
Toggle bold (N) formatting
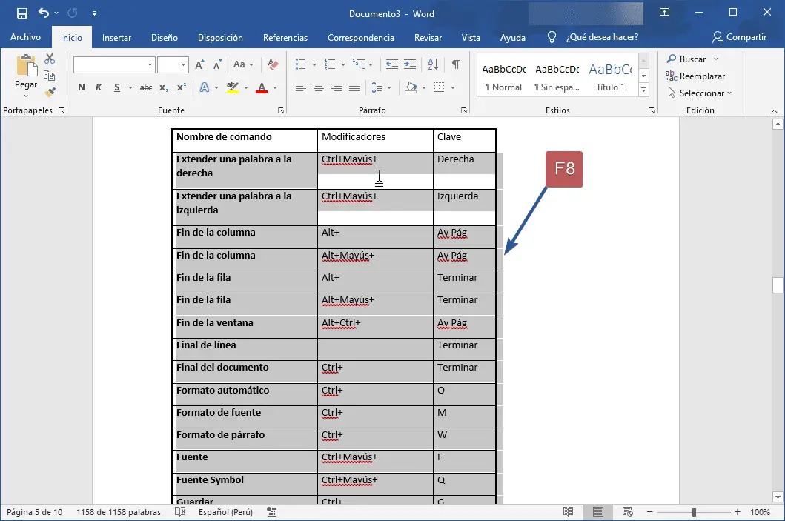click(81, 87)
